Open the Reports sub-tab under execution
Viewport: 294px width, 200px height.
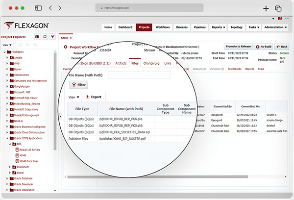[x=249, y=69]
